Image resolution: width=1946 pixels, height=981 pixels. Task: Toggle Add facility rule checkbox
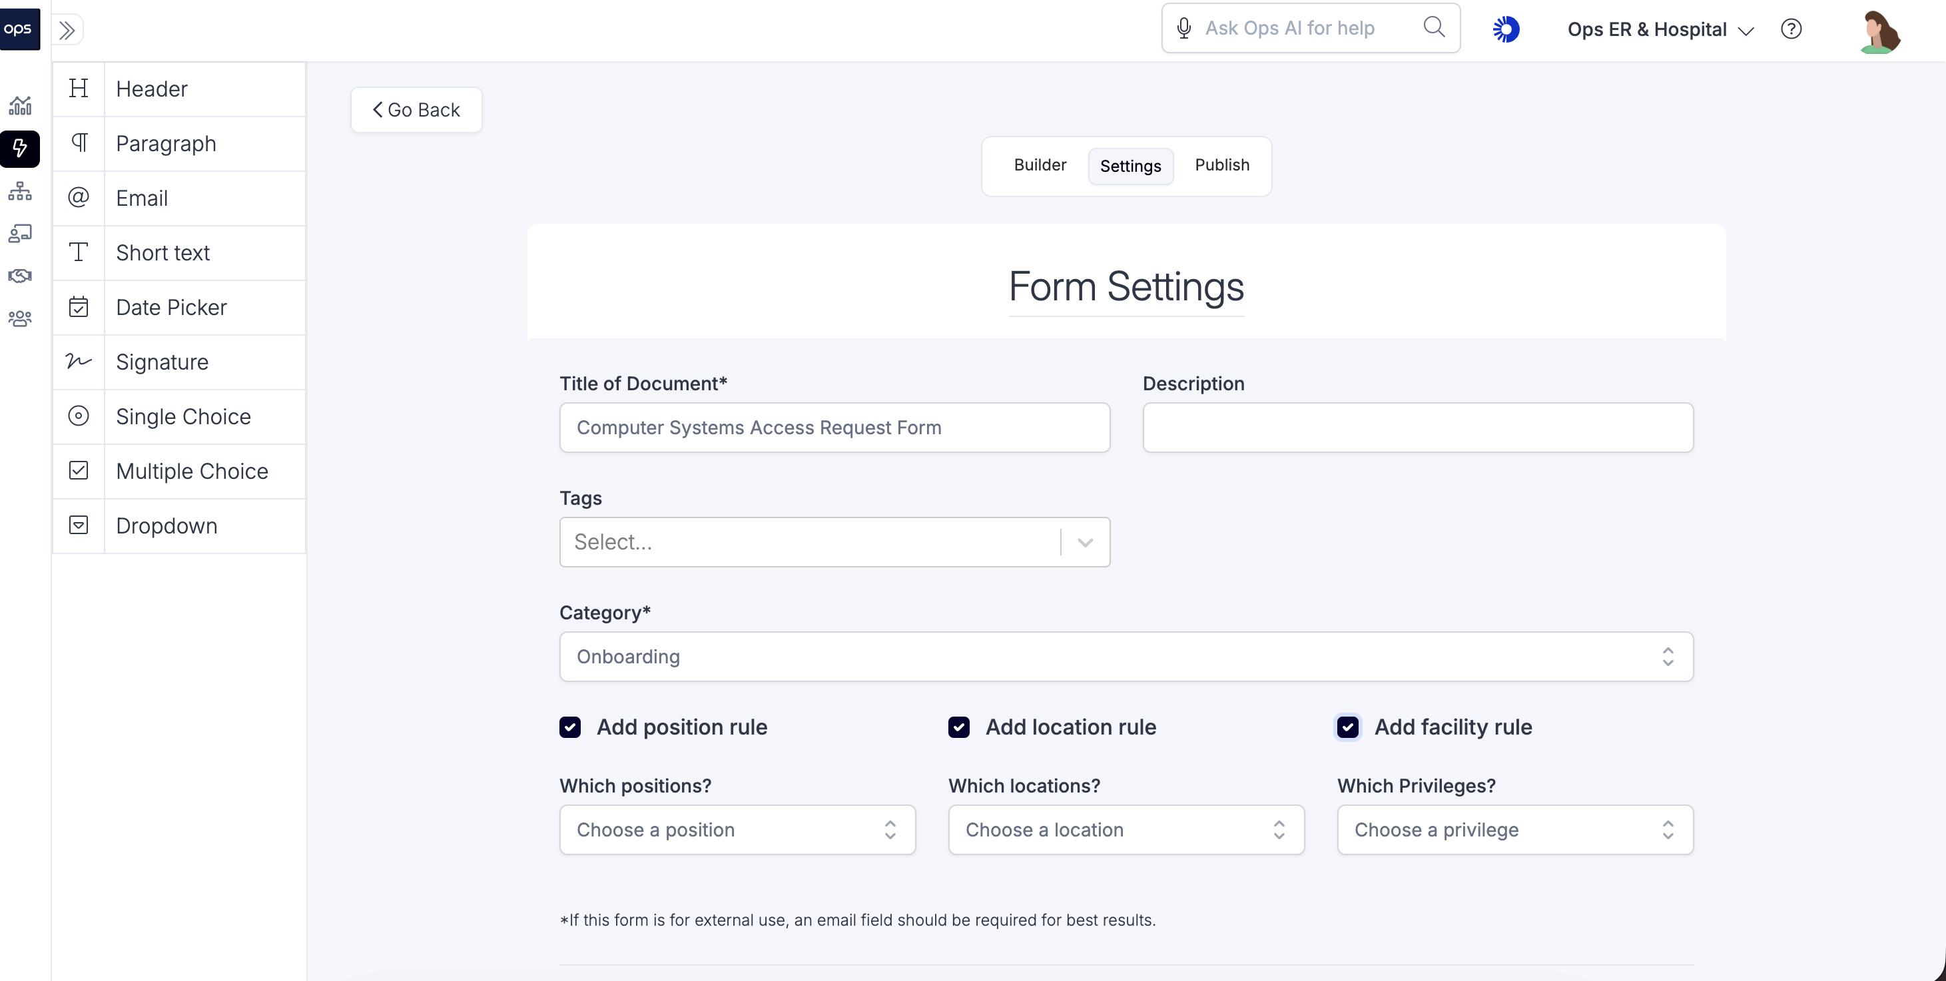1348,727
